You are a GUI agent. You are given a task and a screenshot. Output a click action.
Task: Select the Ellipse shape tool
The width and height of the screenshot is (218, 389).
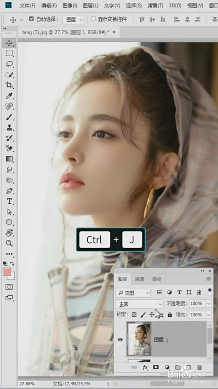[x=9, y=222]
